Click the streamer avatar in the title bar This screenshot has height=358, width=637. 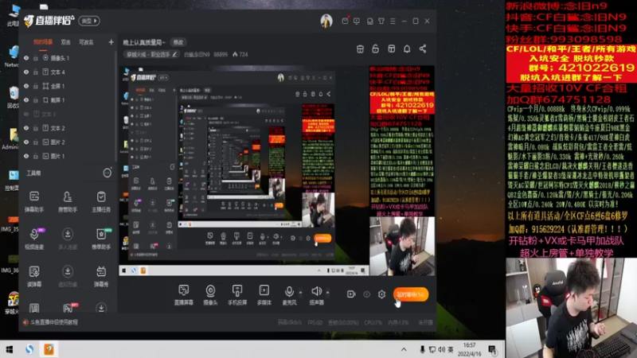pyautogui.click(x=326, y=21)
